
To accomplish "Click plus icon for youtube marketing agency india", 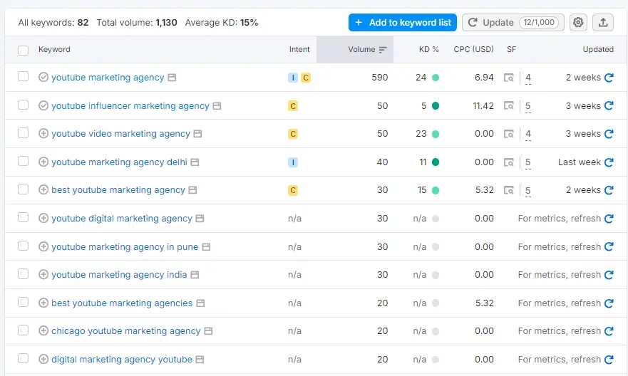I will [x=43, y=275].
